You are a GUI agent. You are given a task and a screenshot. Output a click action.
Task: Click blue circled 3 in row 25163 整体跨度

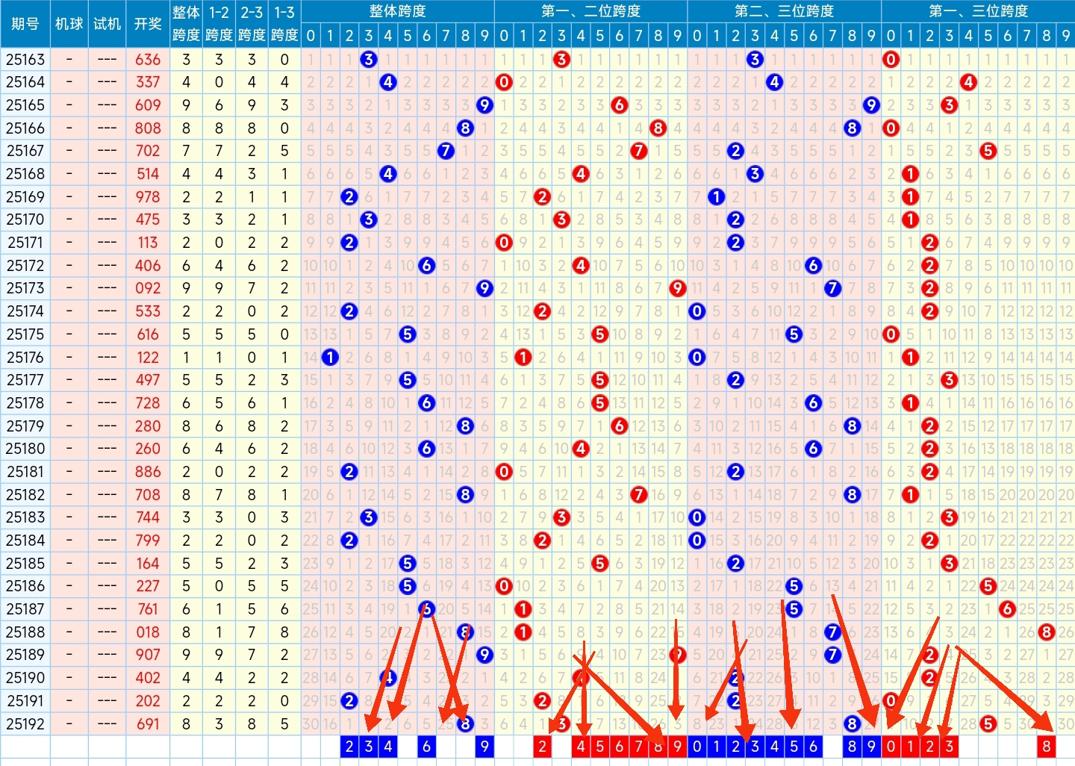(x=368, y=59)
